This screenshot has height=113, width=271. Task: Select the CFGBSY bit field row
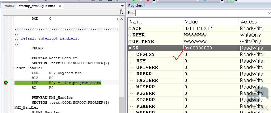[199, 55]
